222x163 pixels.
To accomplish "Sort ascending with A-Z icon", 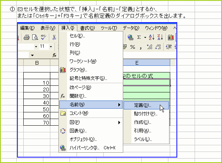I will 152,37.
